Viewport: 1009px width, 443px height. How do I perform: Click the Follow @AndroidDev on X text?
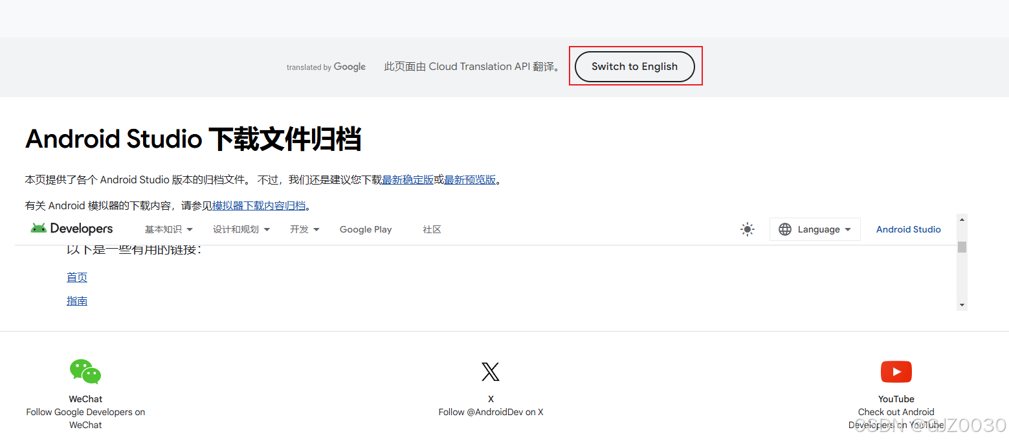click(x=491, y=412)
